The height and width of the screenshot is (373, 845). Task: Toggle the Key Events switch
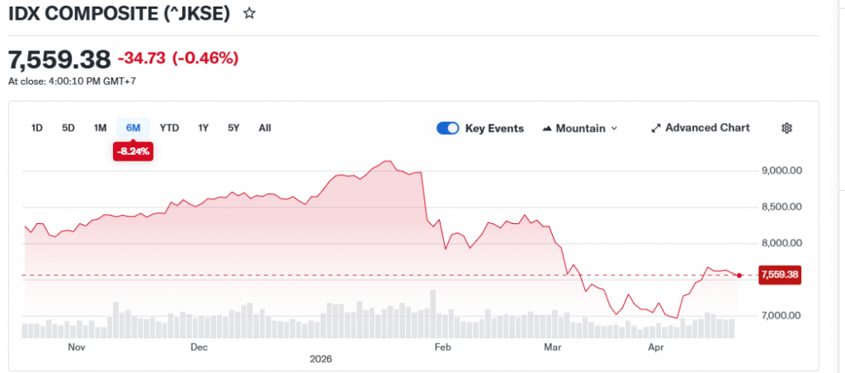click(x=448, y=128)
